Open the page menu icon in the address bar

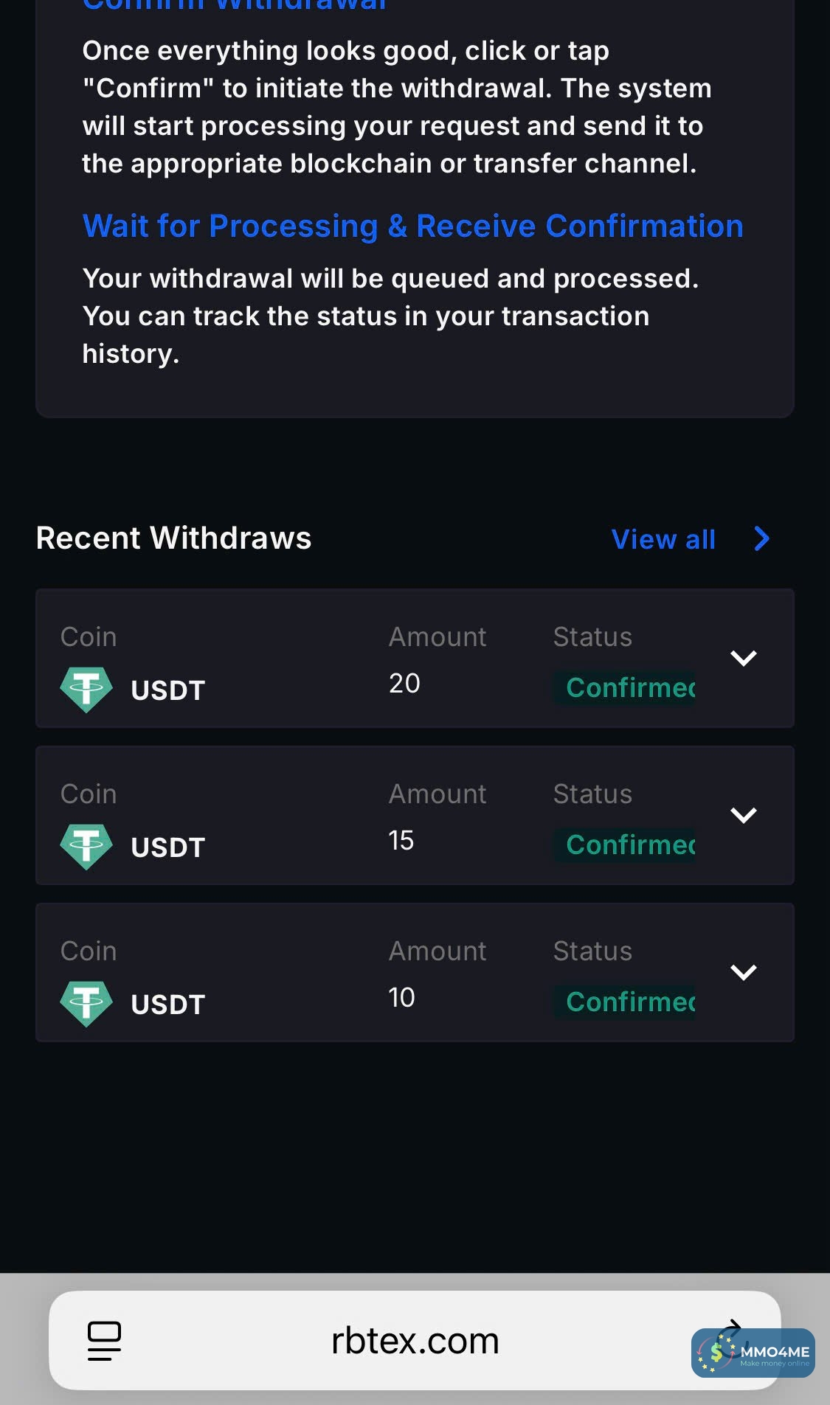coord(104,1340)
